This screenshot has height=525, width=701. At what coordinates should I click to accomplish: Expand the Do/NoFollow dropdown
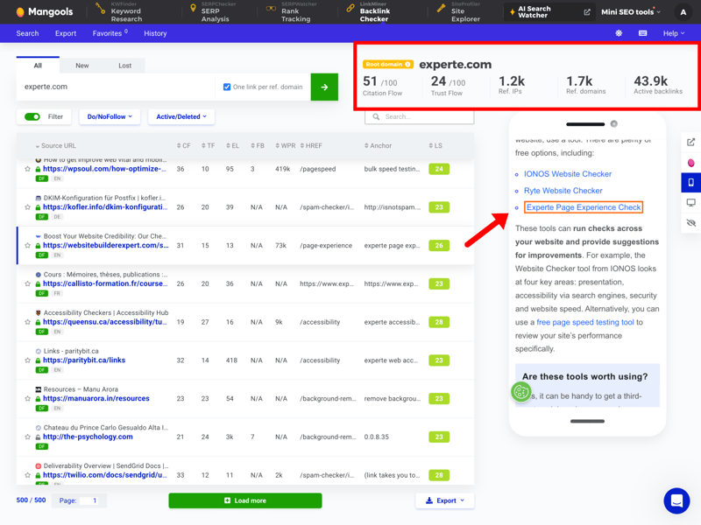[x=110, y=116]
